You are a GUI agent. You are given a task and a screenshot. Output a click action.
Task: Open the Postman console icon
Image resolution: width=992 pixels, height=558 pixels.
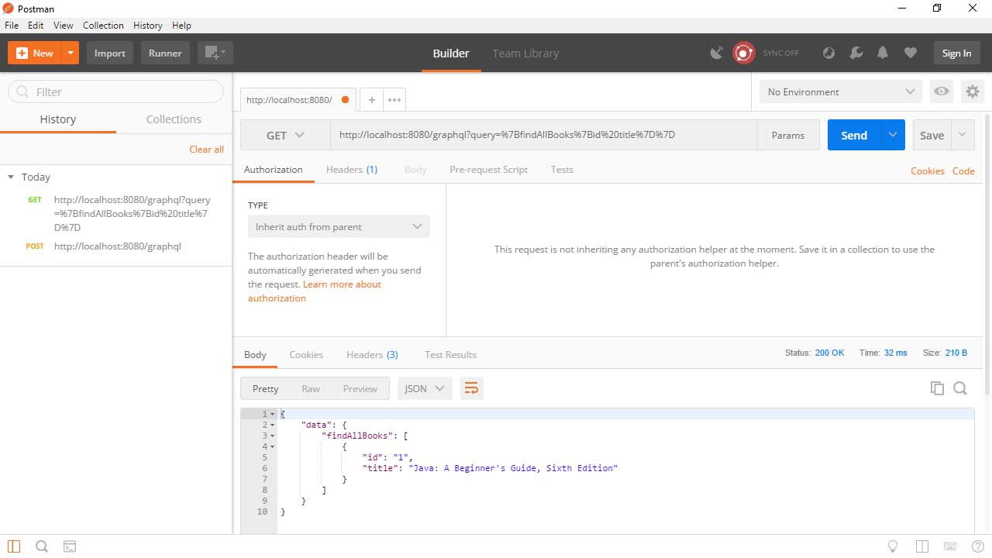(69, 546)
